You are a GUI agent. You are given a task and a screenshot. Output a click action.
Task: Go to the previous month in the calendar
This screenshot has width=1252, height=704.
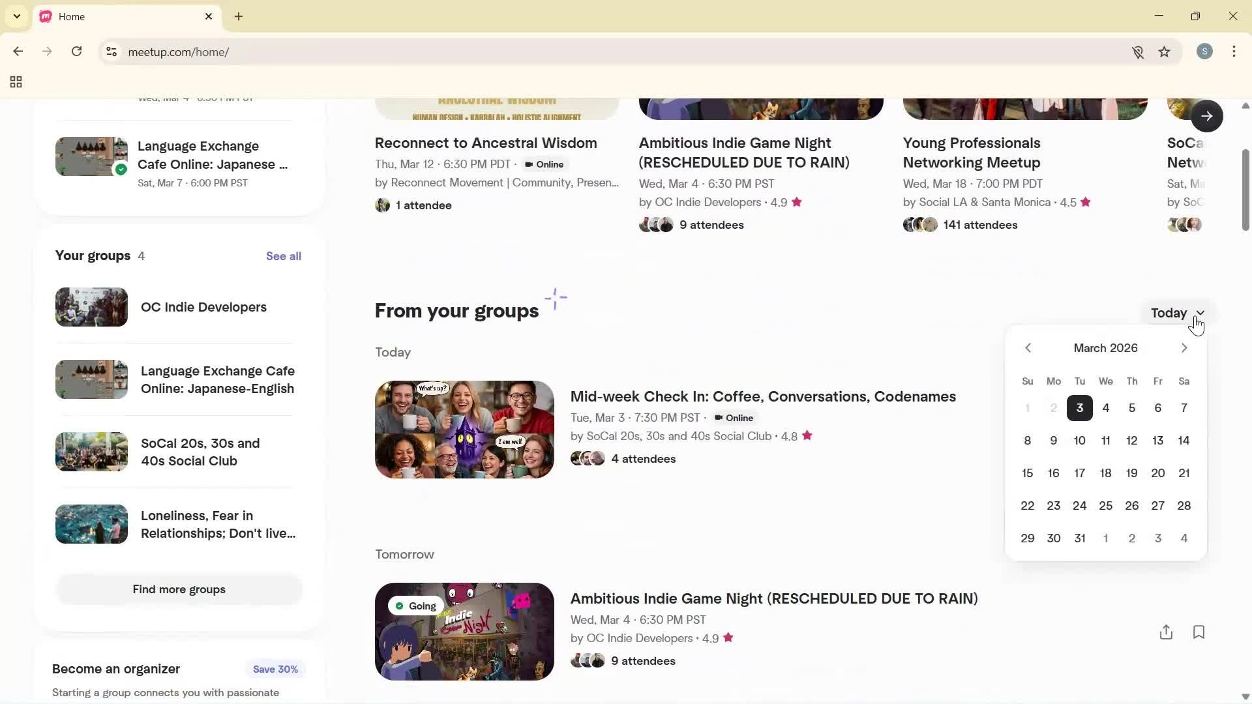click(1028, 347)
